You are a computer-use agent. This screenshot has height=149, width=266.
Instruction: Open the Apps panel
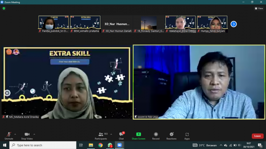187,135
